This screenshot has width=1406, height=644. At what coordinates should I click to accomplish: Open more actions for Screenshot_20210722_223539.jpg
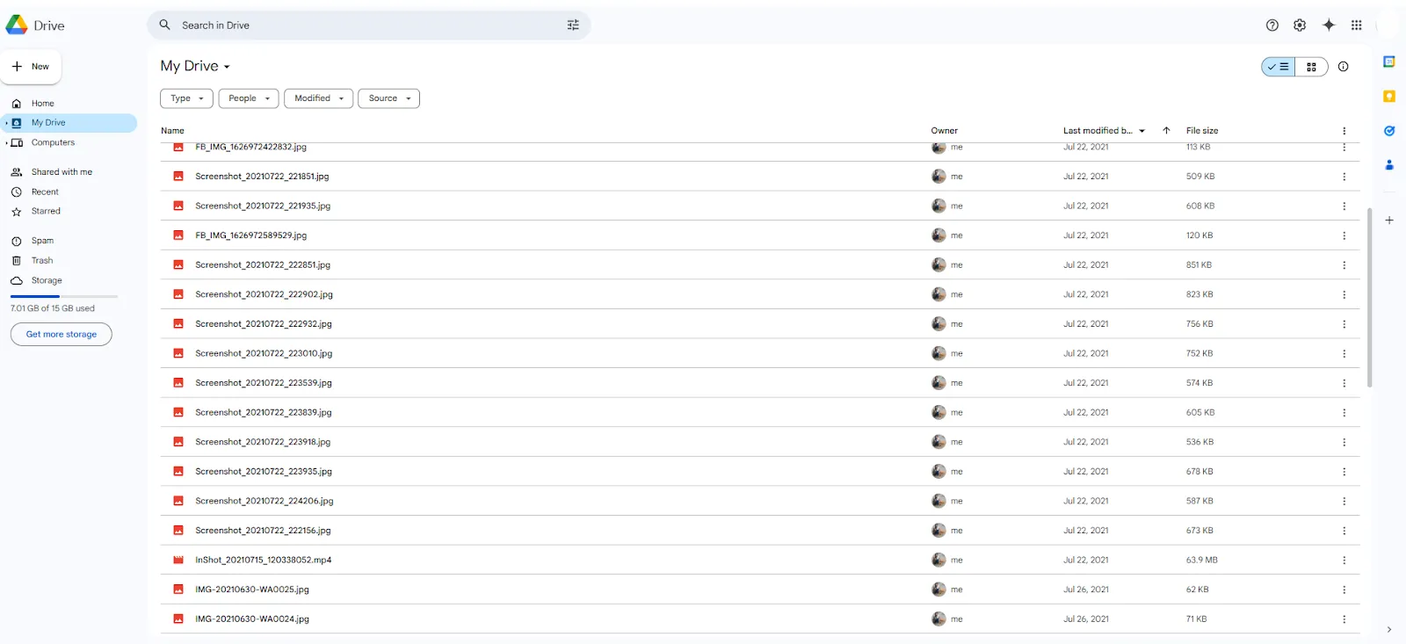tap(1344, 383)
